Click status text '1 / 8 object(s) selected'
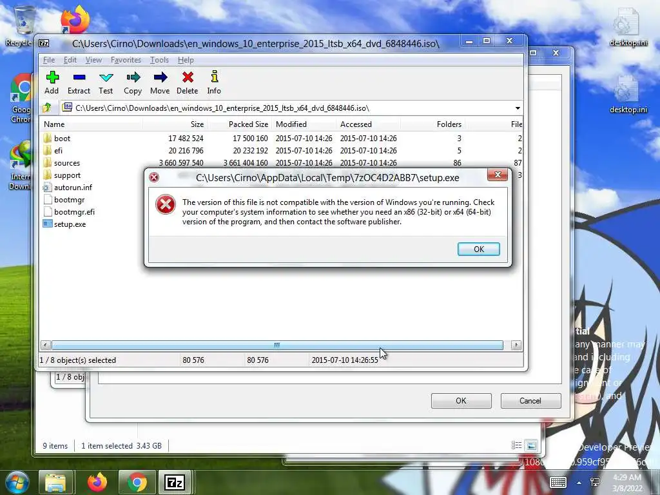Viewport: 660px width, 495px height. coord(77,360)
